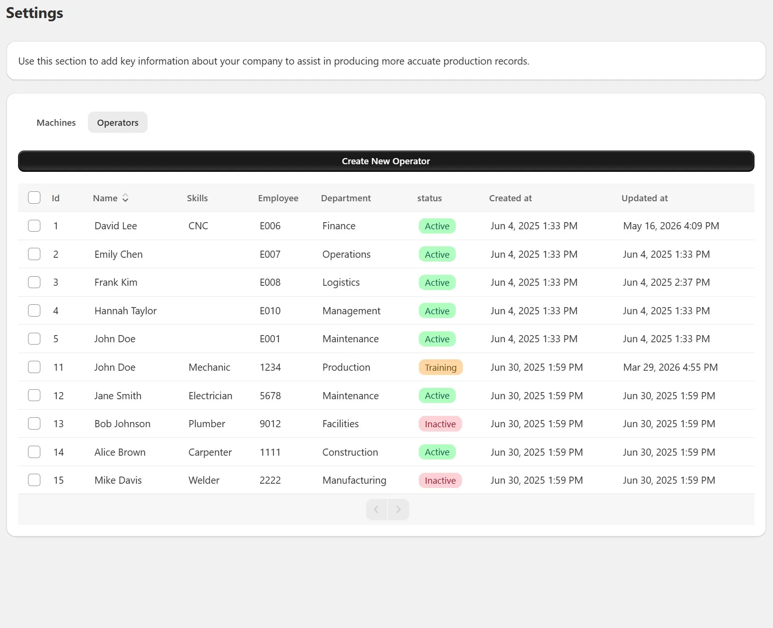
Task: Click the Finance department cell
Action: (x=339, y=226)
